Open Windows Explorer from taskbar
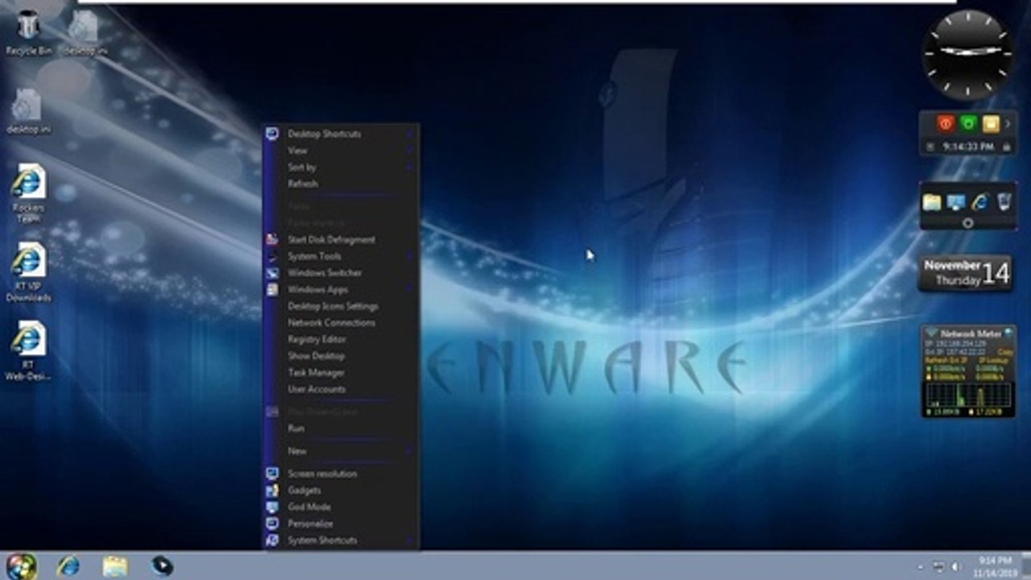The width and height of the screenshot is (1031, 580). pyautogui.click(x=115, y=565)
